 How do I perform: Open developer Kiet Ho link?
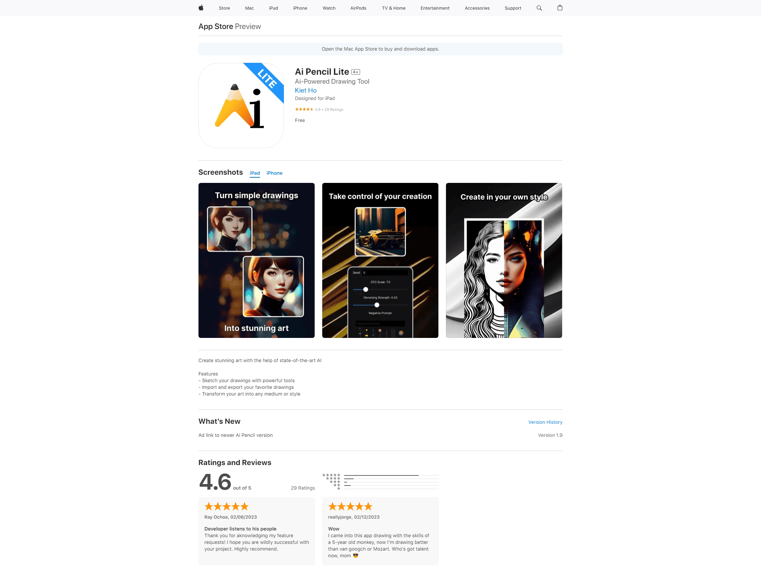point(306,90)
